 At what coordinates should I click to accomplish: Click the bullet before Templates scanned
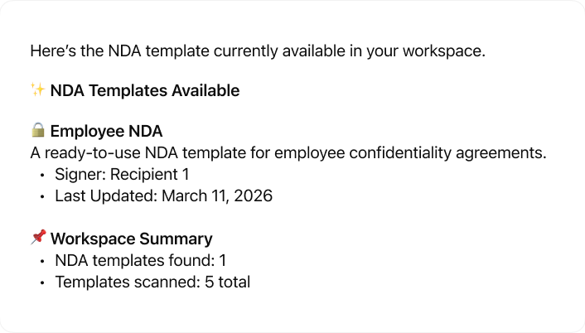(42, 283)
